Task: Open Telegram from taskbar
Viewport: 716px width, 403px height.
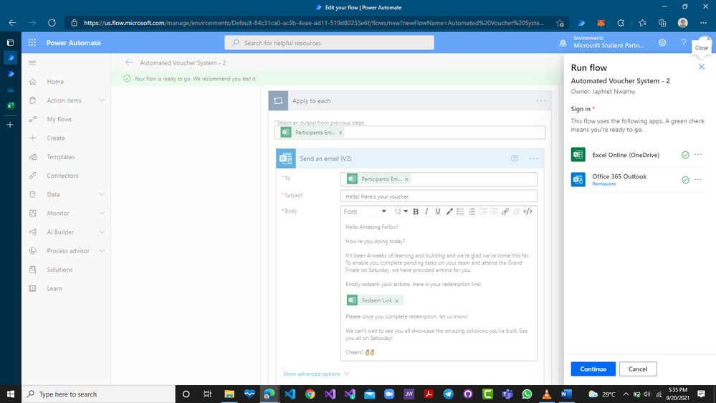Action: tap(449, 394)
